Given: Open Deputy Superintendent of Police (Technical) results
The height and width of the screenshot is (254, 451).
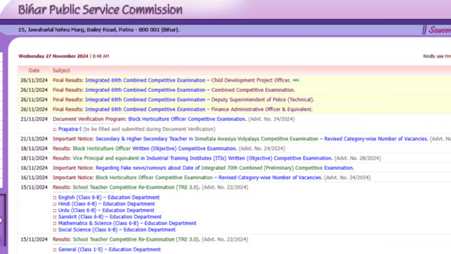Looking at the screenshot, I should coord(200,99).
